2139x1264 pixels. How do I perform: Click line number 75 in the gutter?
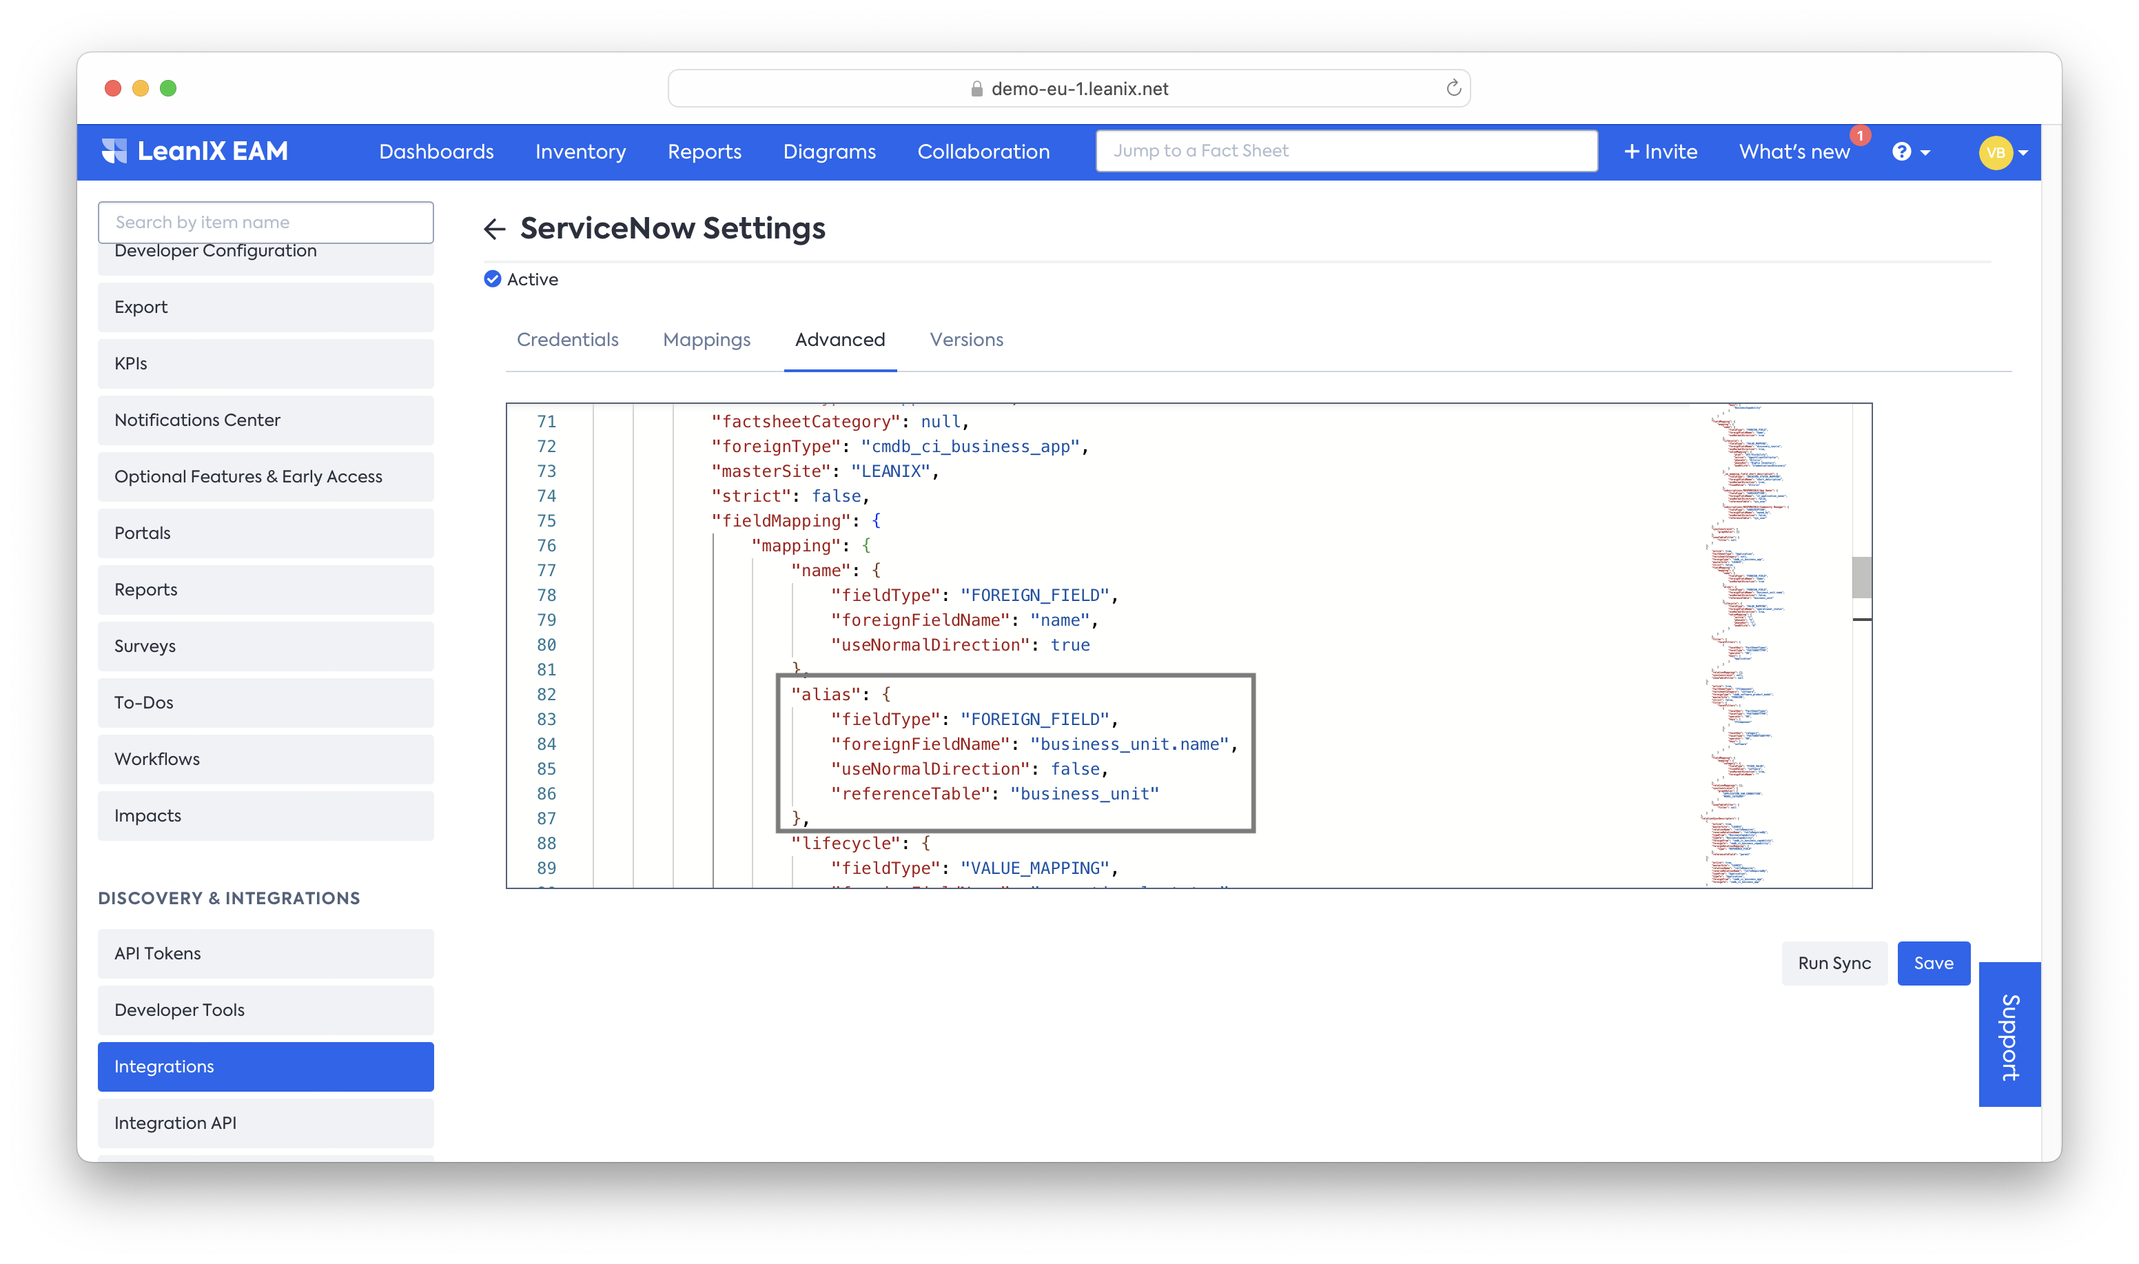click(546, 520)
